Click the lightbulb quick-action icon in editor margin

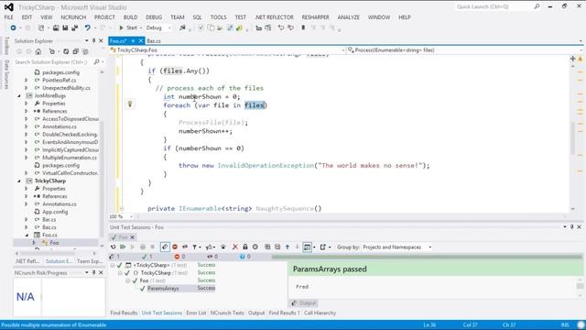click(130, 104)
